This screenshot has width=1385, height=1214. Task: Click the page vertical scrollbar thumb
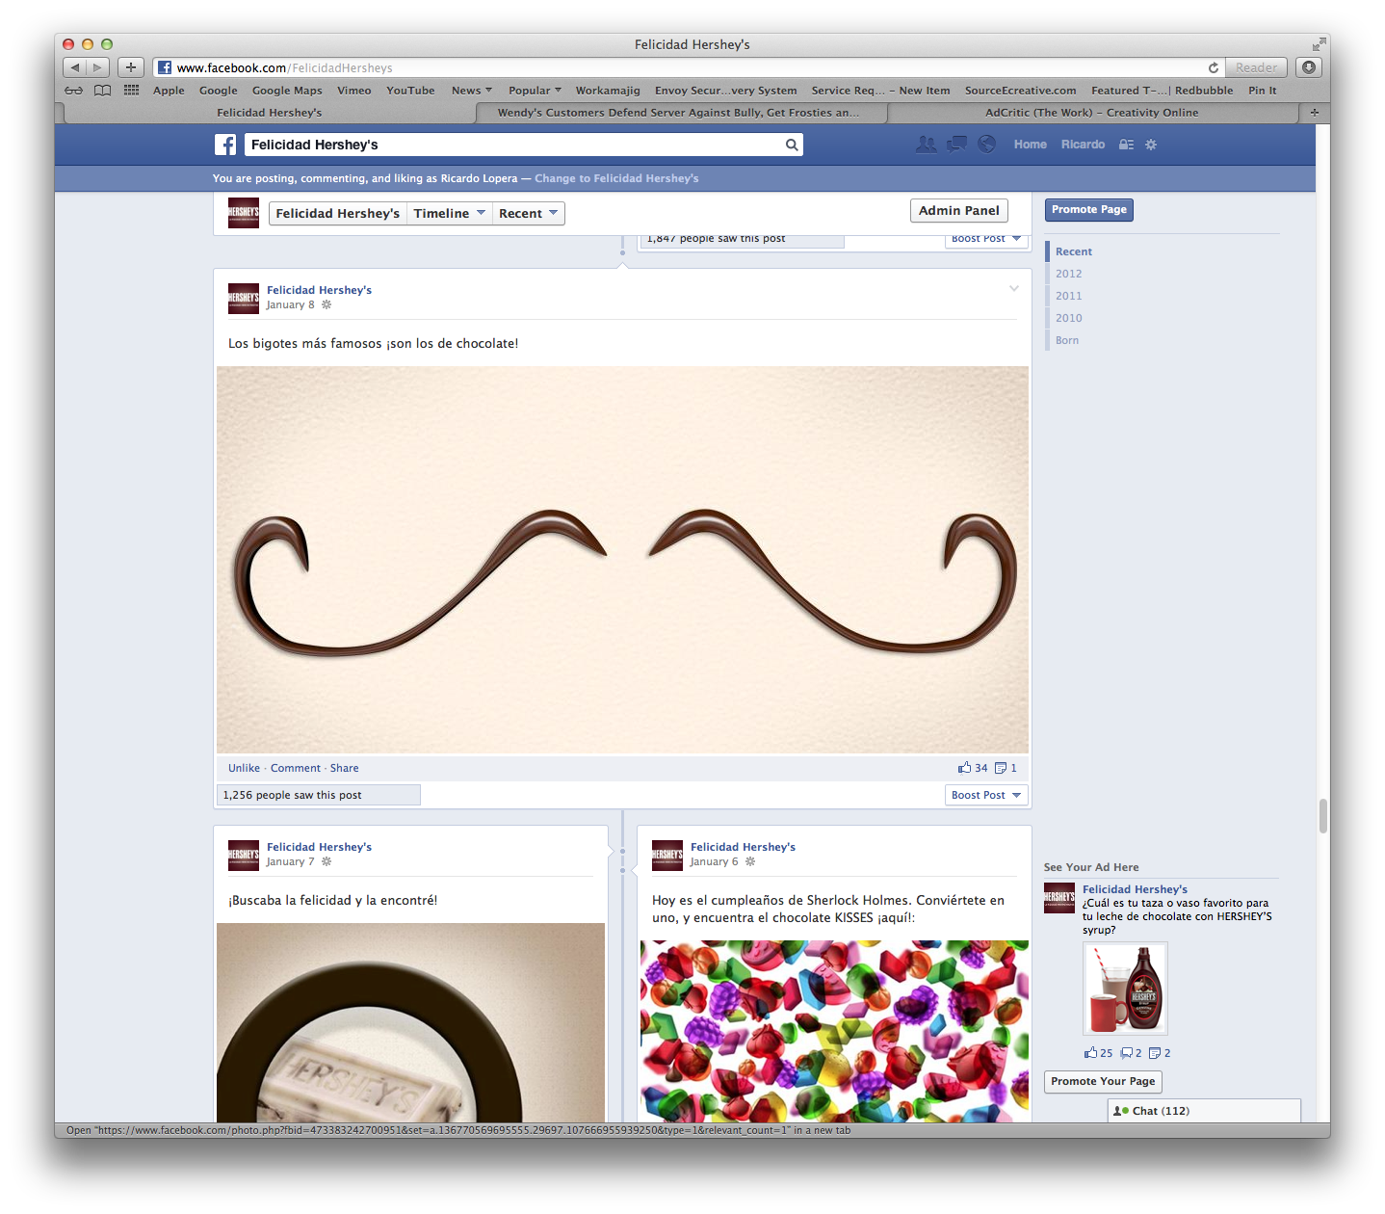click(x=1323, y=816)
